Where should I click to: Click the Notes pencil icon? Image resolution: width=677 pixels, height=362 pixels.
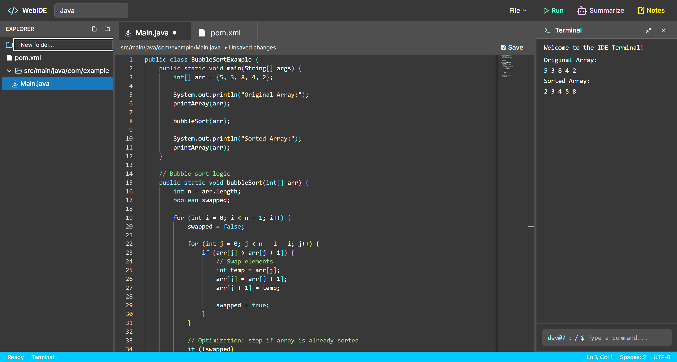coord(640,11)
